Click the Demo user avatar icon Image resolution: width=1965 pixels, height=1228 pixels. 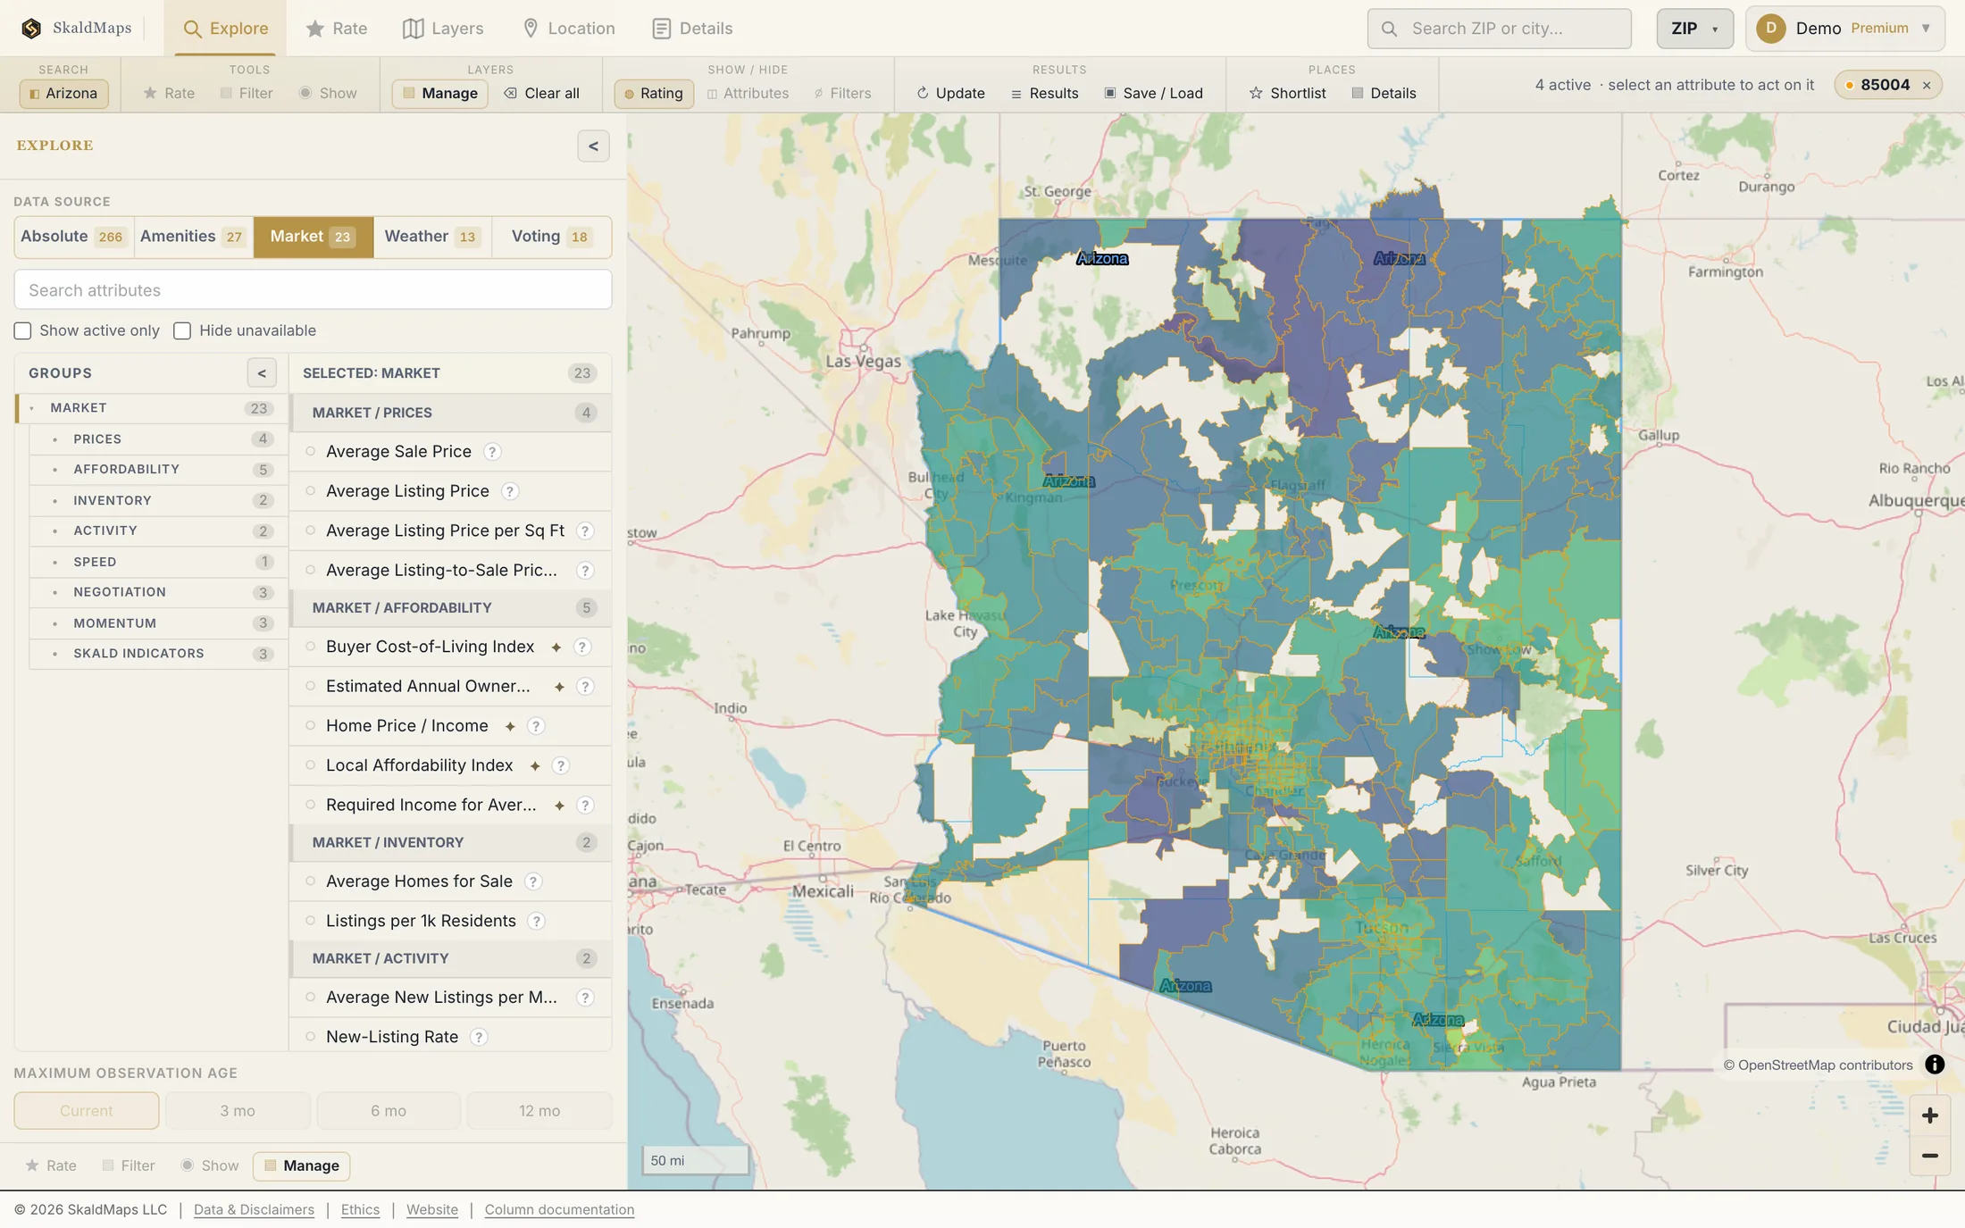(1770, 28)
